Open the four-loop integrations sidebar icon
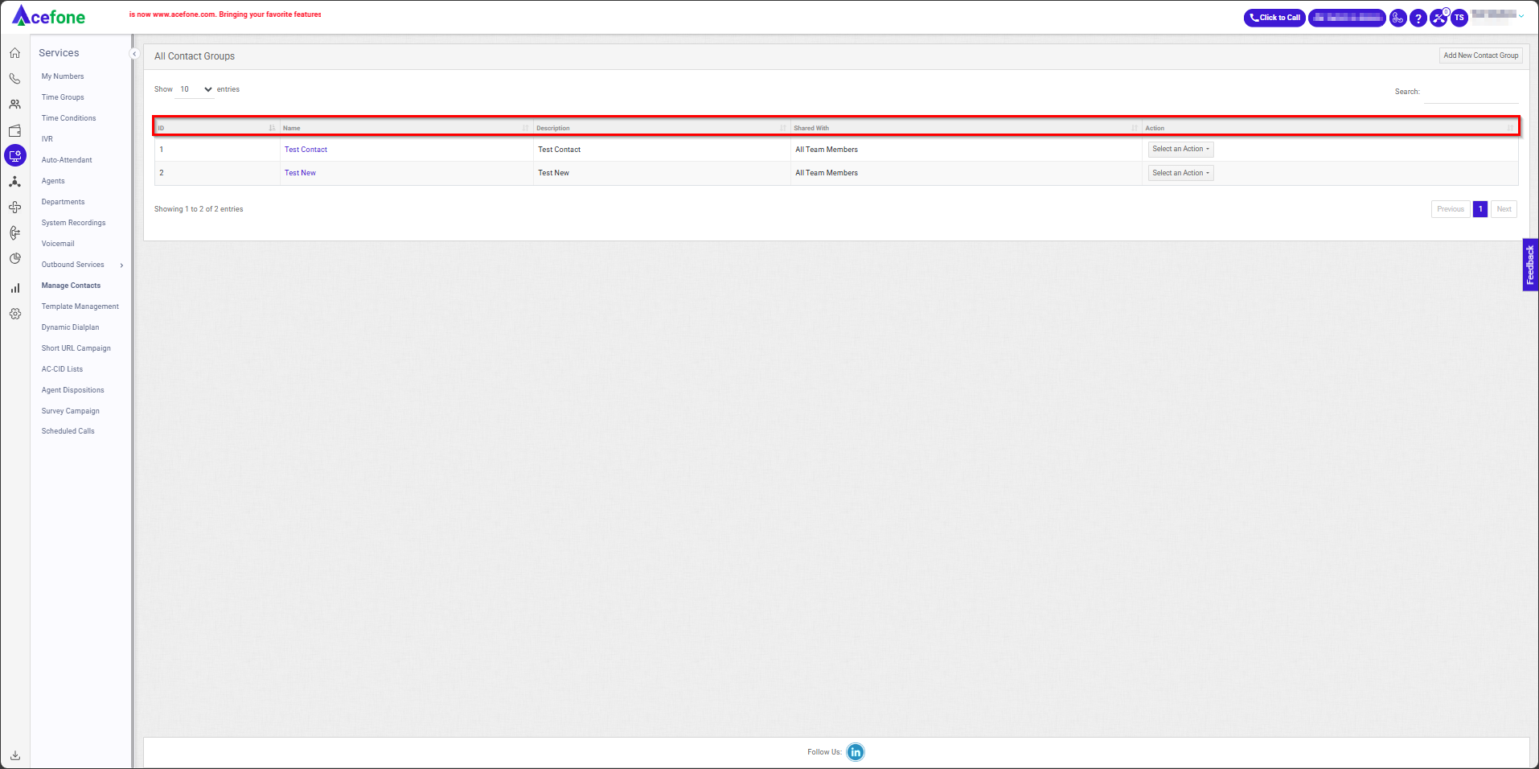This screenshot has height=769, width=1539. point(14,208)
